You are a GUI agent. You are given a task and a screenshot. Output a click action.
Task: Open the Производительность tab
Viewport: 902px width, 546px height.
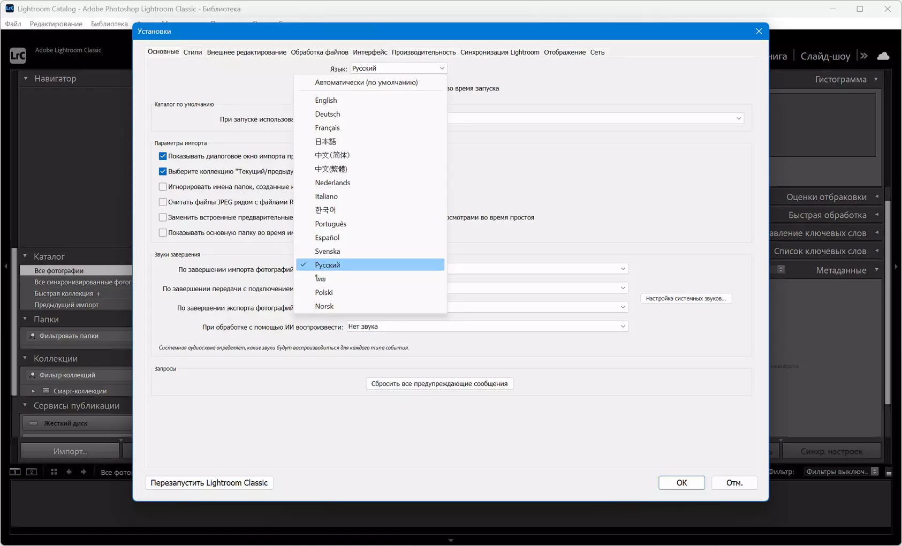pos(423,52)
